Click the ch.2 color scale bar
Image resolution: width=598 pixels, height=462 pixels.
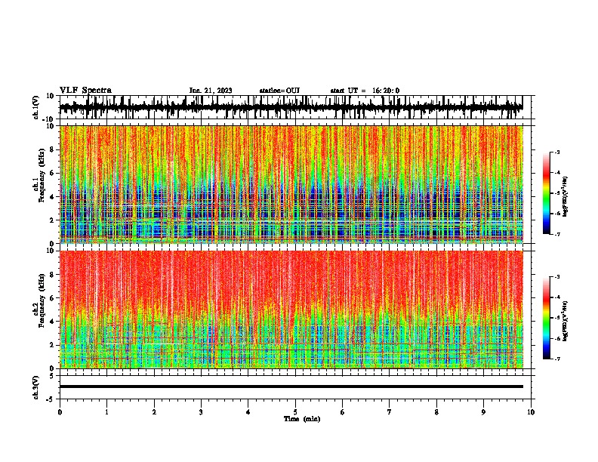tap(546, 318)
